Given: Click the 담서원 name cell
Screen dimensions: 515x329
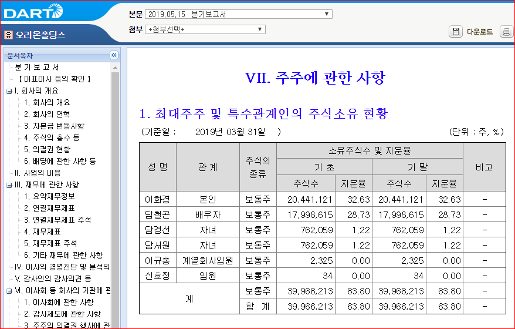Looking at the screenshot, I should pos(158,245).
